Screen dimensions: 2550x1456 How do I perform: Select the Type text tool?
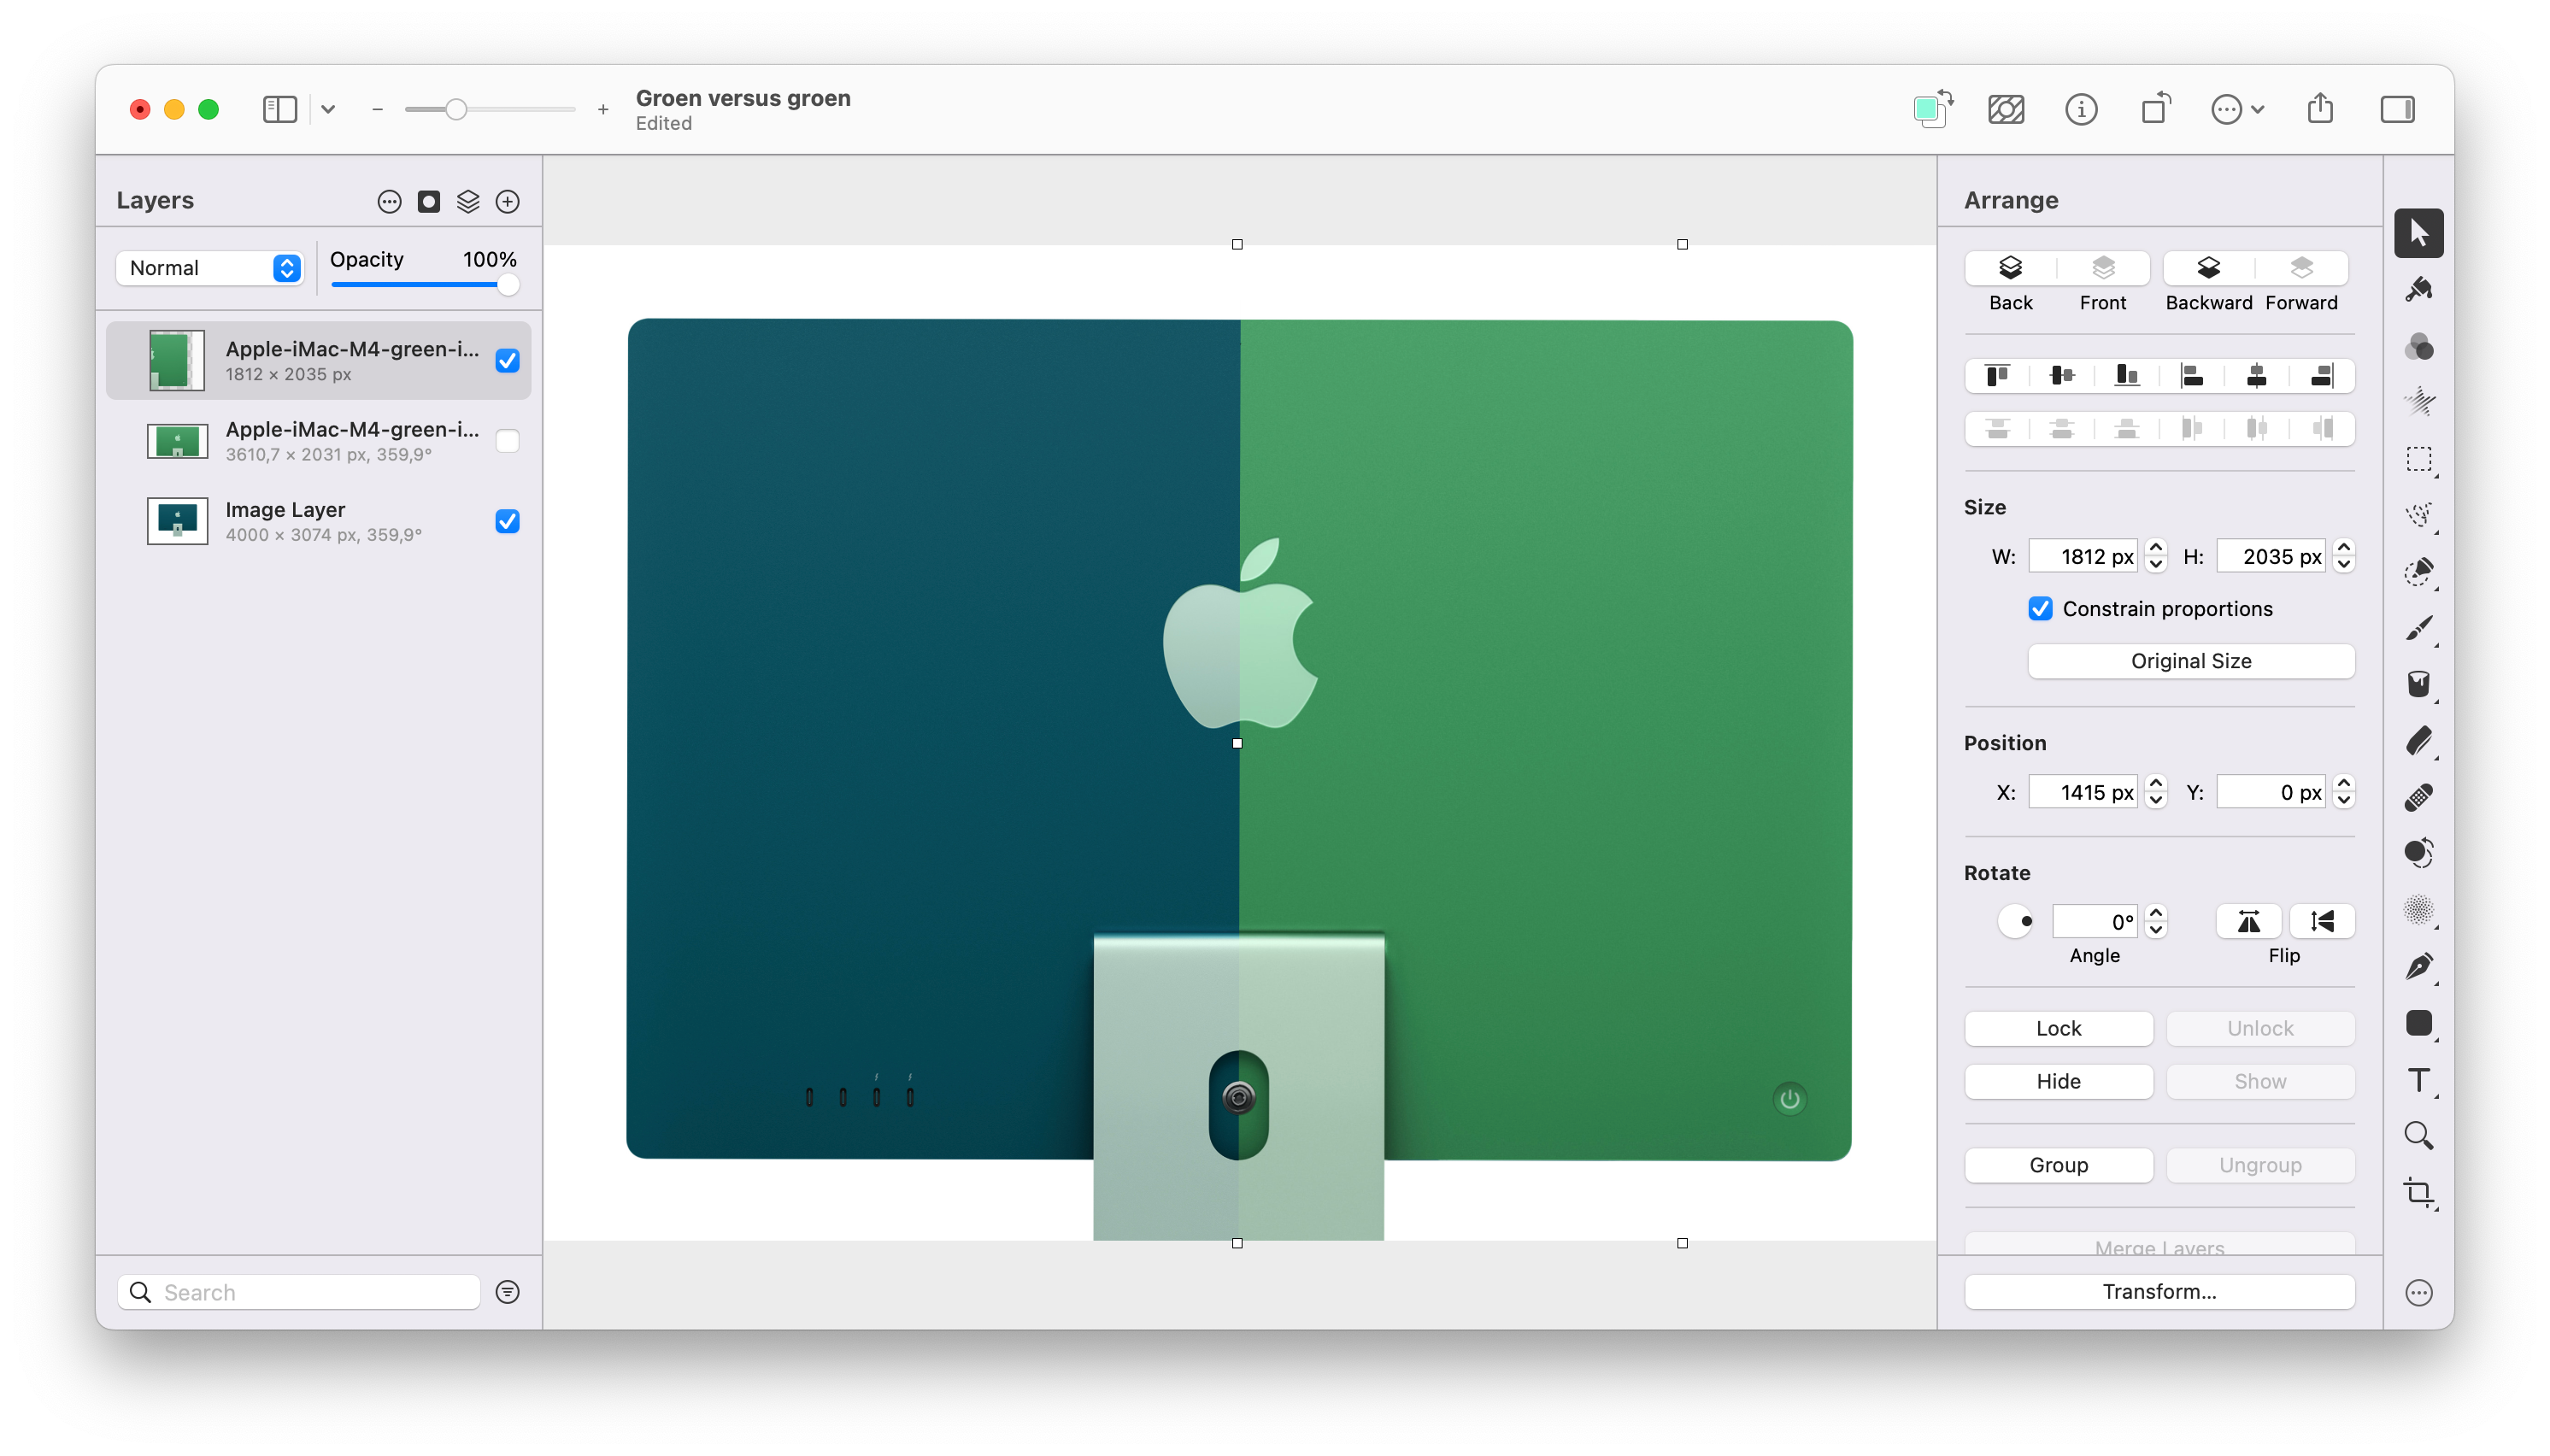click(2418, 1079)
